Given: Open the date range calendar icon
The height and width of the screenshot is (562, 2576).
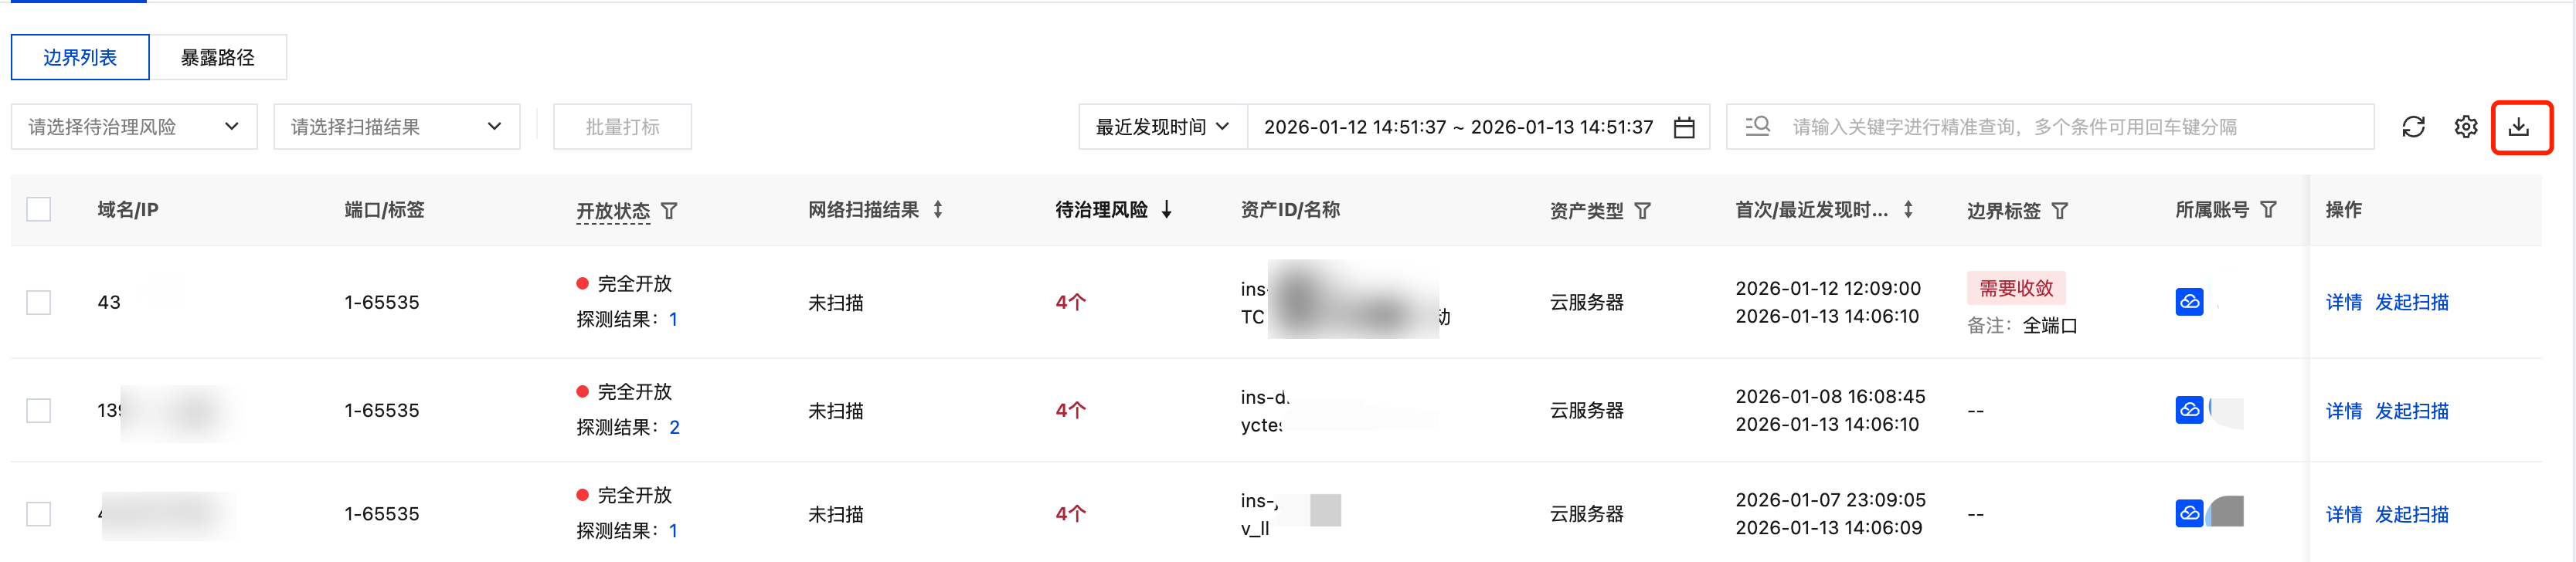Looking at the screenshot, I should pyautogui.click(x=1684, y=128).
